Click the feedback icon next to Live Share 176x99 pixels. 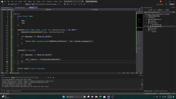[166, 4]
